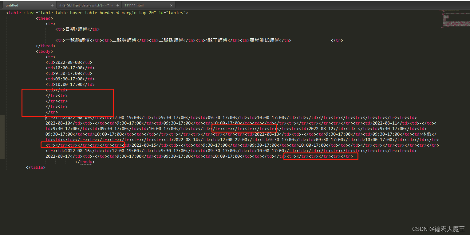The image size is (470, 235).
Task: Click the header cell 壁埕測試師傅
Action: (265, 40)
